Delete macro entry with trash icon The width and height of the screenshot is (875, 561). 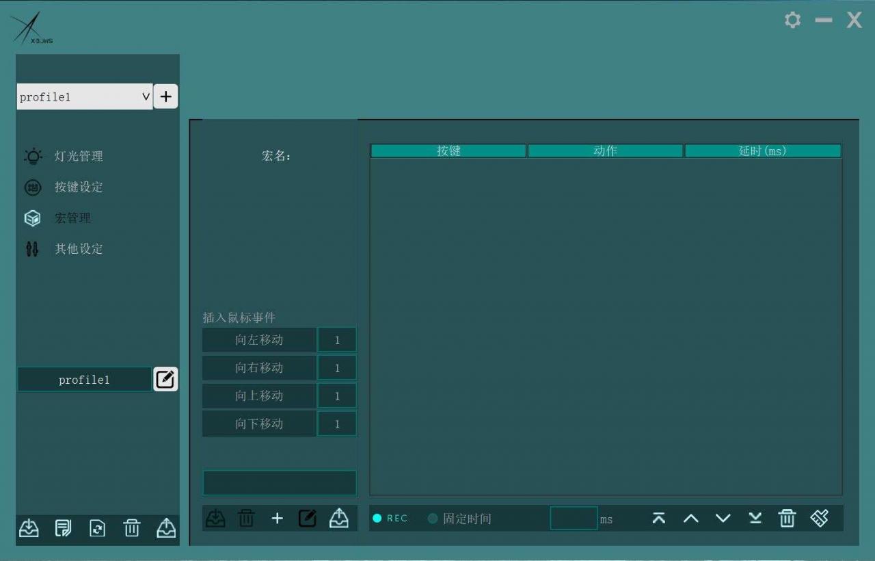[787, 519]
